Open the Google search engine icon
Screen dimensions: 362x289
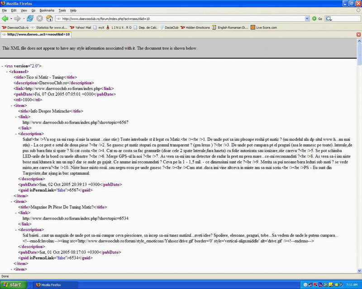tap(329, 19)
